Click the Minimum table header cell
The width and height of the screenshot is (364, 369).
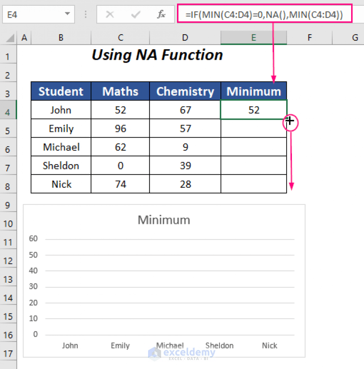tap(253, 92)
